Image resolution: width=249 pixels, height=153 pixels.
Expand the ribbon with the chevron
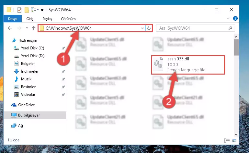(x=228, y=18)
